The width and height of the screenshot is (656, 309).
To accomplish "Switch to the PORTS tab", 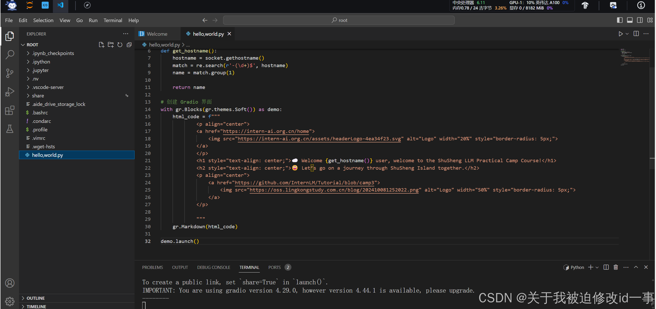I will pyautogui.click(x=274, y=267).
